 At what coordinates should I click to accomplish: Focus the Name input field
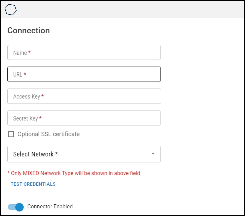[84, 53]
